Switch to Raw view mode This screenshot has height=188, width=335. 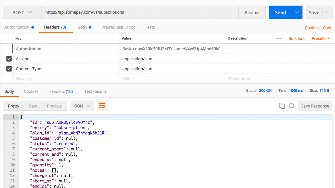pyautogui.click(x=33, y=106)
